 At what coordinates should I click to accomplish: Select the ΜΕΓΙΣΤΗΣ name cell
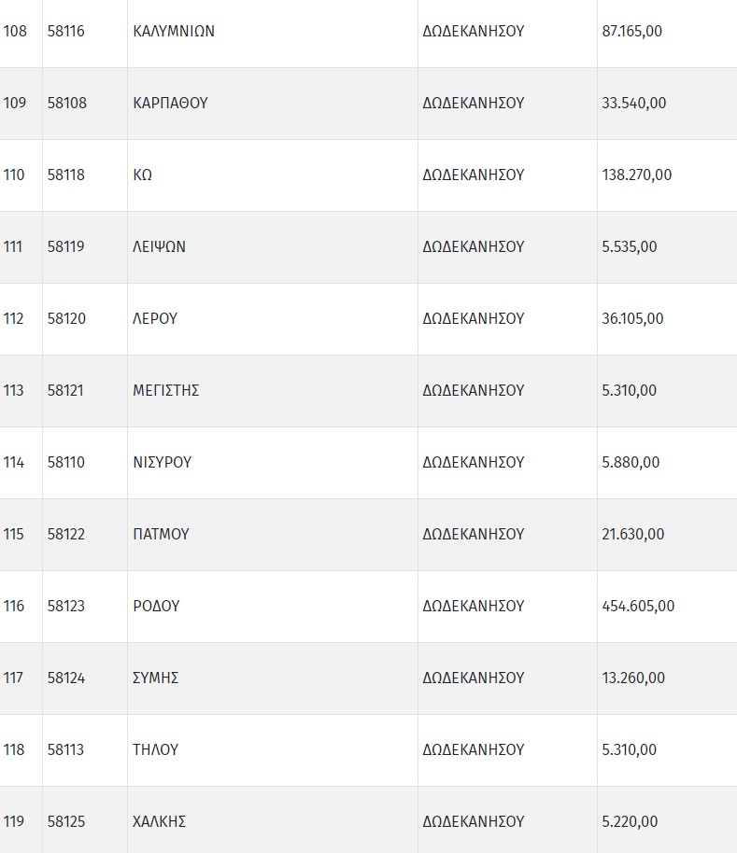pyautogui.click(x=166, y=390)
